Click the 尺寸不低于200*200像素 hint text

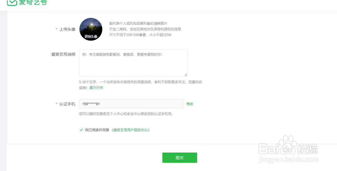coord(140,35)
